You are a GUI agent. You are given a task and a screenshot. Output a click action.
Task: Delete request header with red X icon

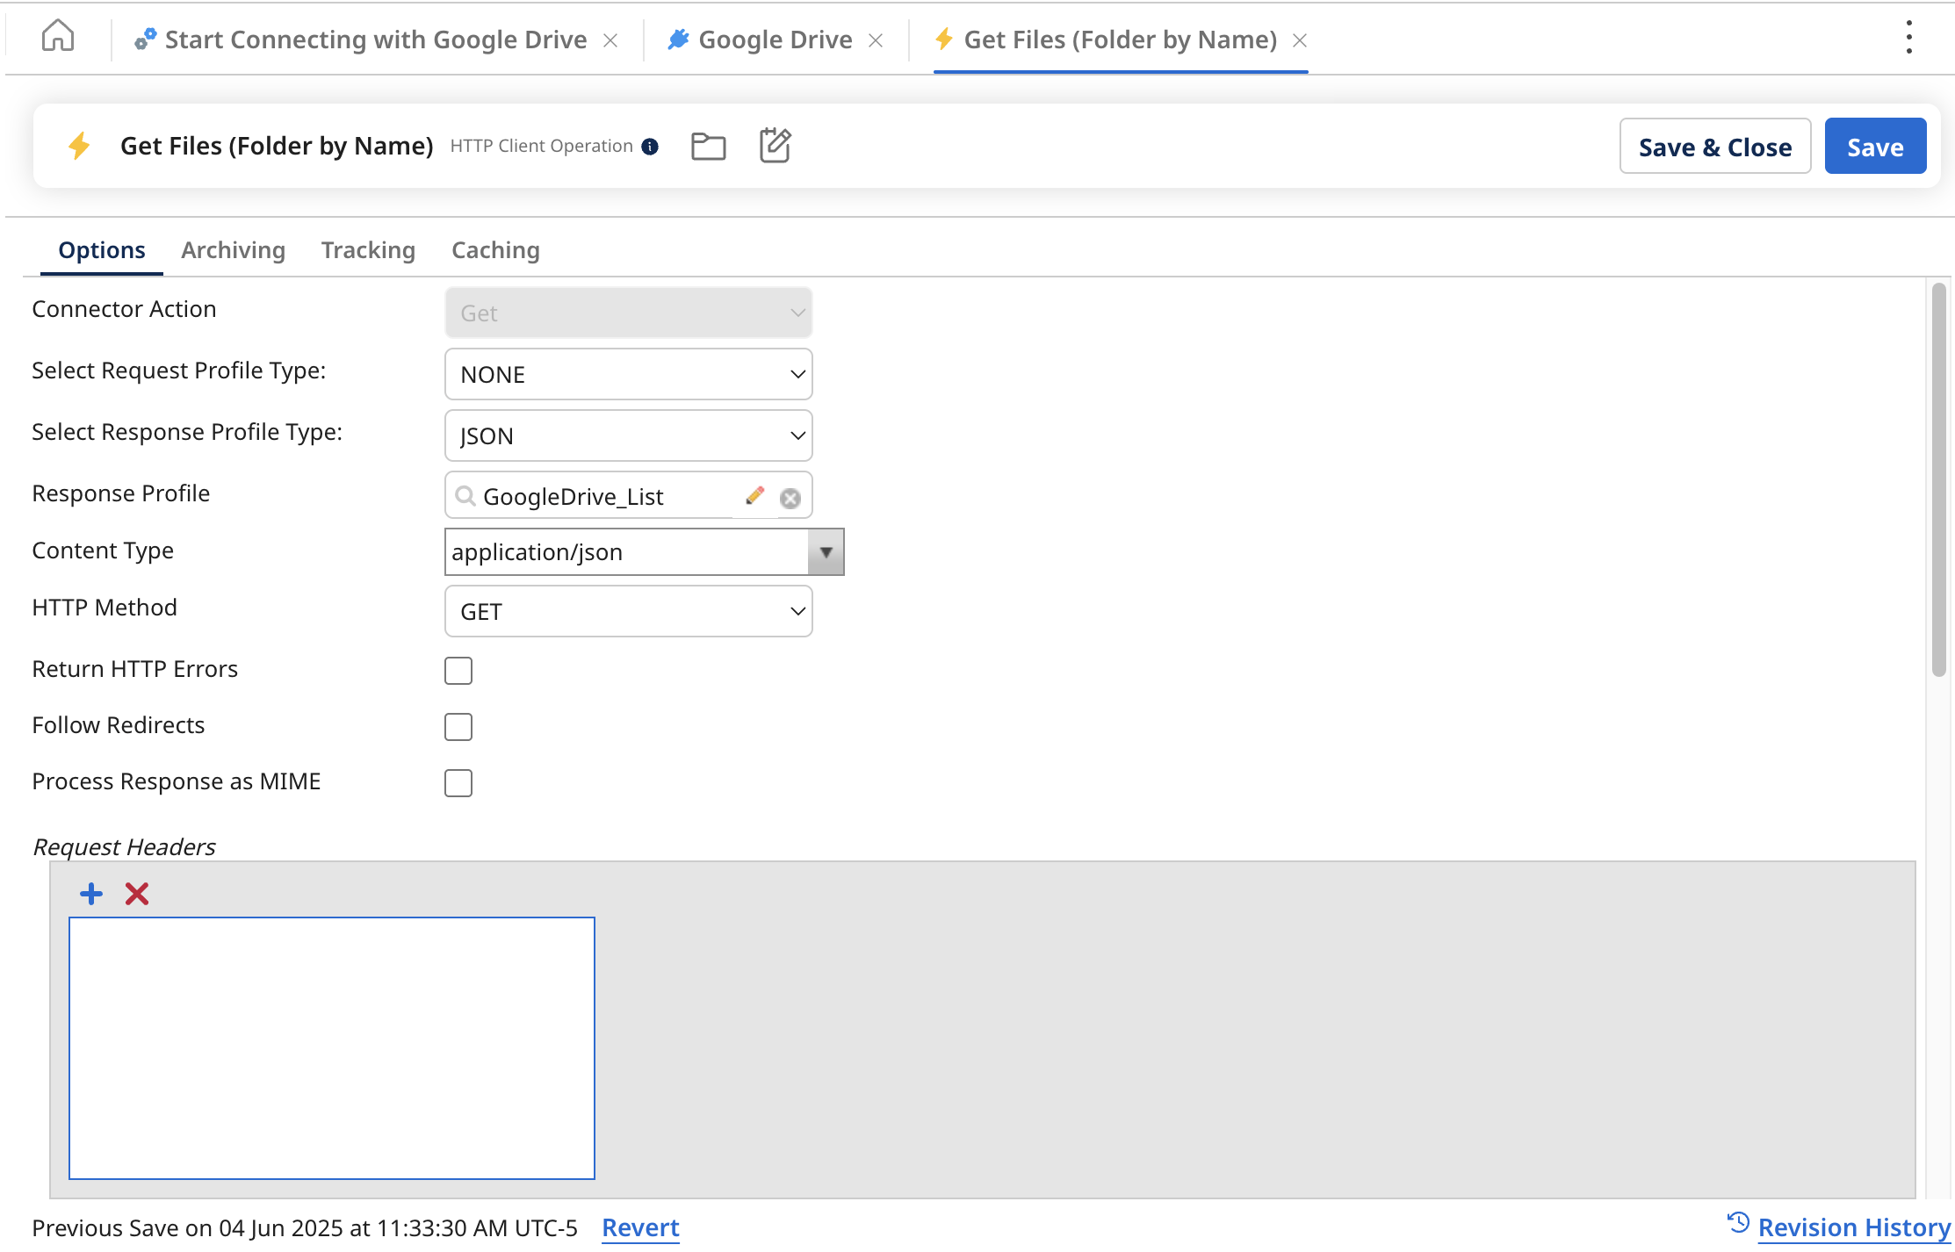(137, 894)
